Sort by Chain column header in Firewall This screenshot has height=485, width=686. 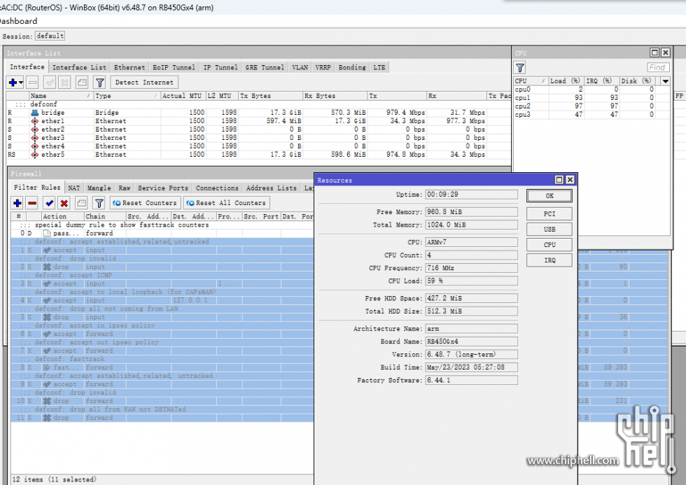[x=104, y=216]
